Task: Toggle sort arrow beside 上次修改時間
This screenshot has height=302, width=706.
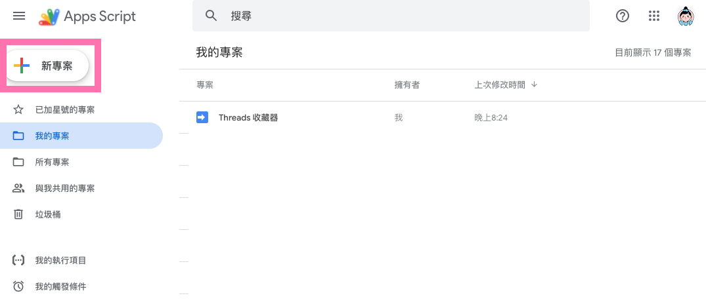Action: tap(534, 85)
